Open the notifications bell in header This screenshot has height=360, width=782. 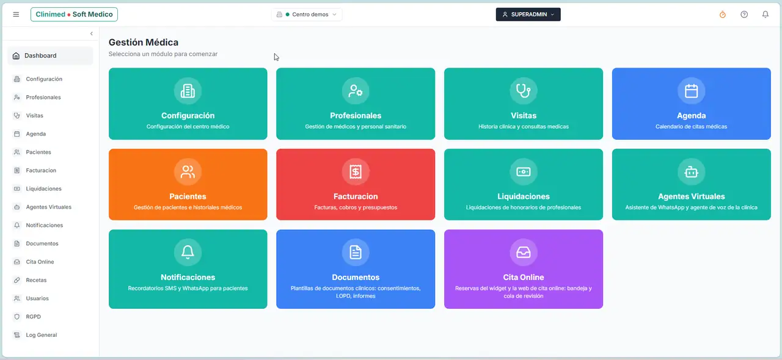pos(766,14)
